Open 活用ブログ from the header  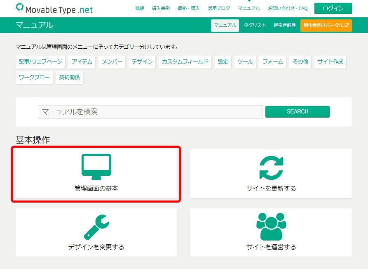point(219,8)
